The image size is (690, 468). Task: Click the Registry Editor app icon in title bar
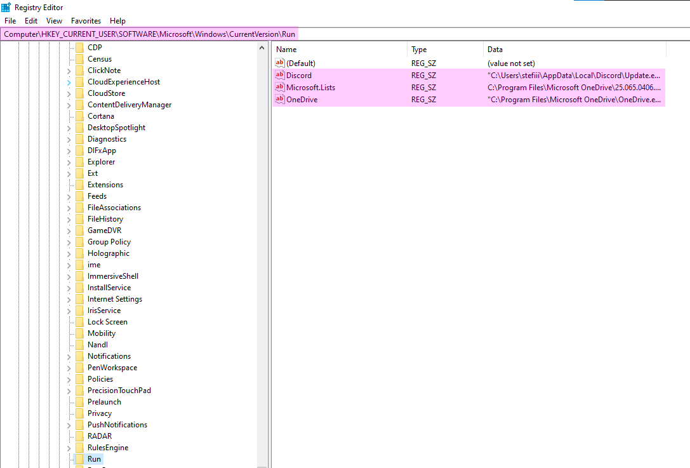(6, 7)
